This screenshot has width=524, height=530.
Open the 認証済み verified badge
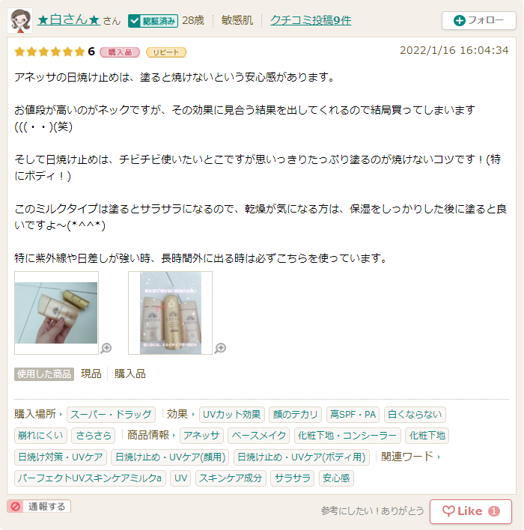[153, 21]
